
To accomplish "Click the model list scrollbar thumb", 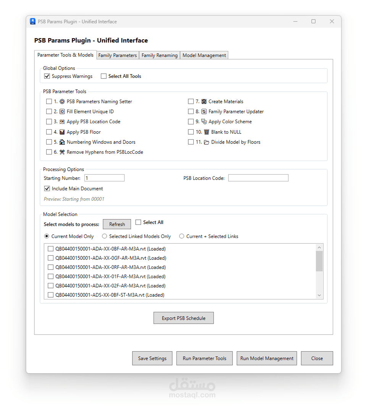I will [319, 261].
